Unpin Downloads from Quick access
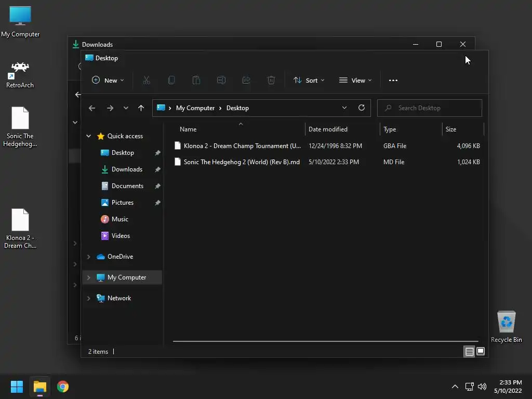 pos(157,169)
